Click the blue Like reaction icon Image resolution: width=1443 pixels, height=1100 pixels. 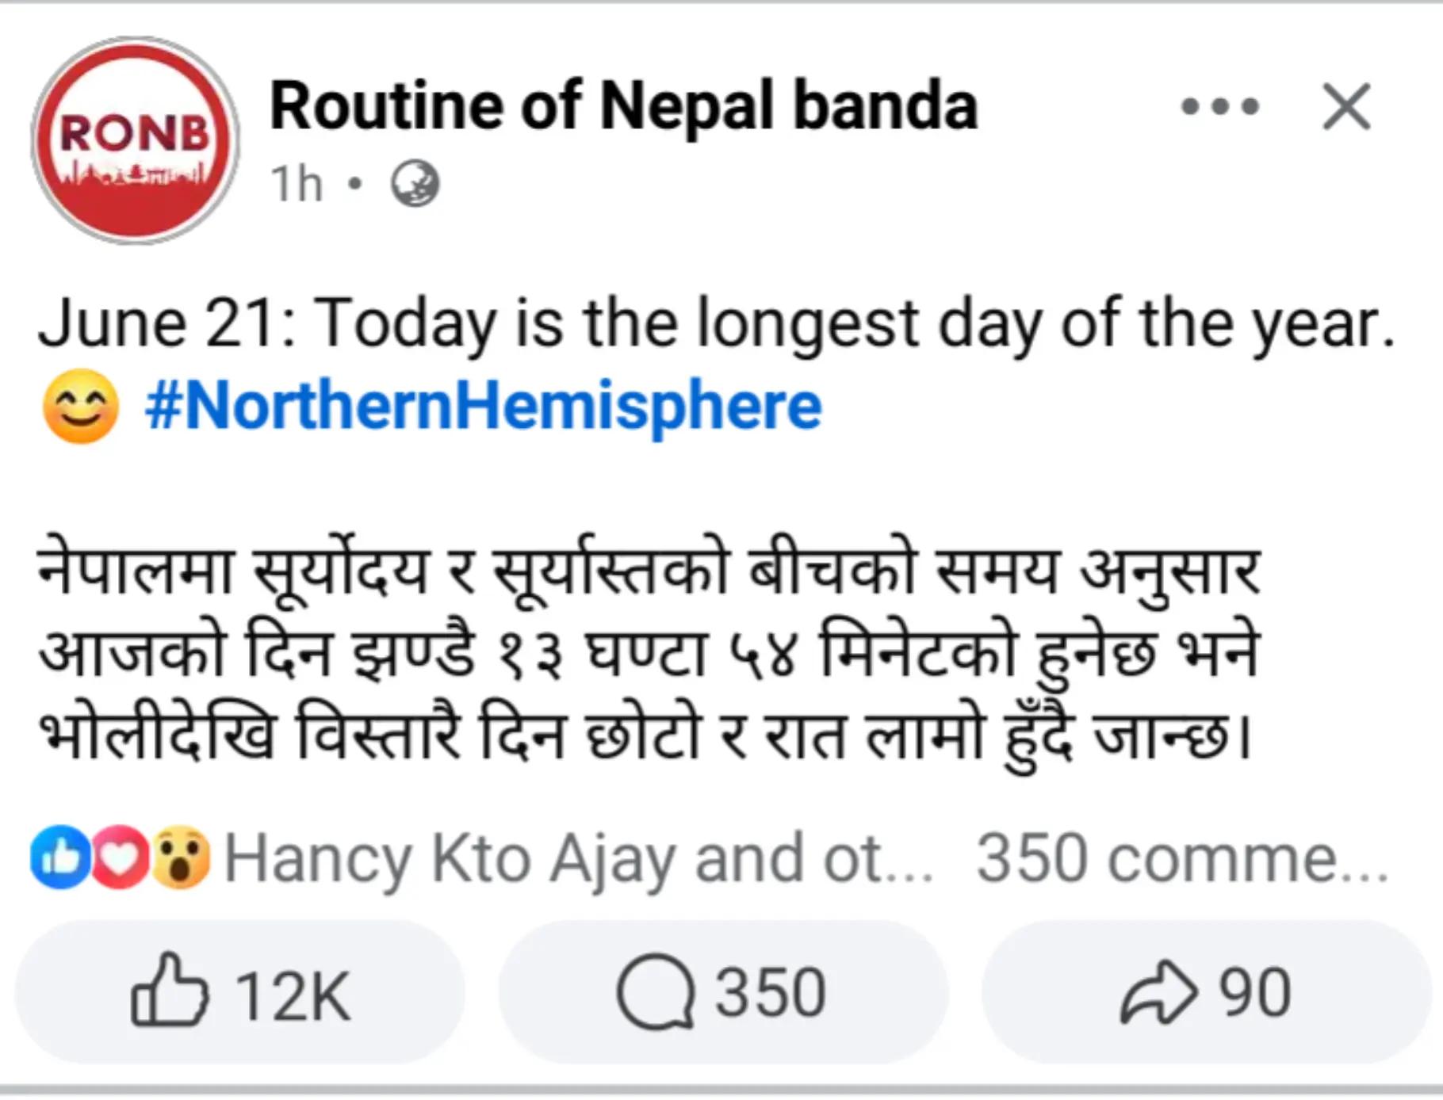pyautogui.click(x=60, y=857)
